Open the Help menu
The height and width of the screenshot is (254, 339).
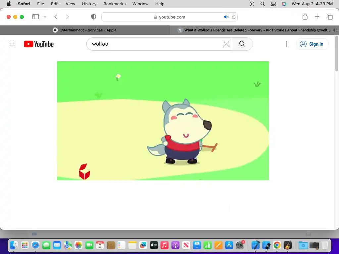[160, 4]
